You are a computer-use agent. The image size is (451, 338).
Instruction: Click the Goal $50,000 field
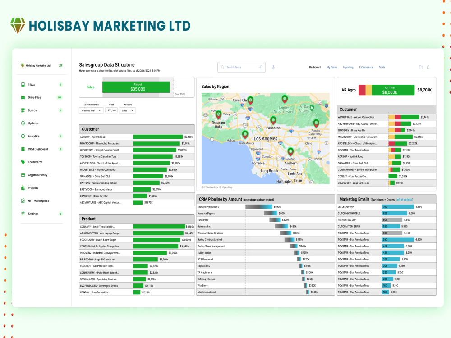[x=111, y=110]
